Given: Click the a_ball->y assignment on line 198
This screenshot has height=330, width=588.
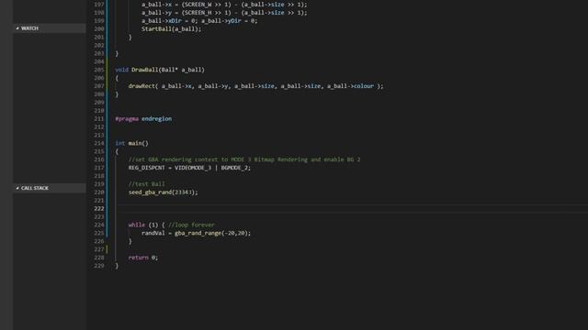Looking at the screenshot, I should (224, 13).
